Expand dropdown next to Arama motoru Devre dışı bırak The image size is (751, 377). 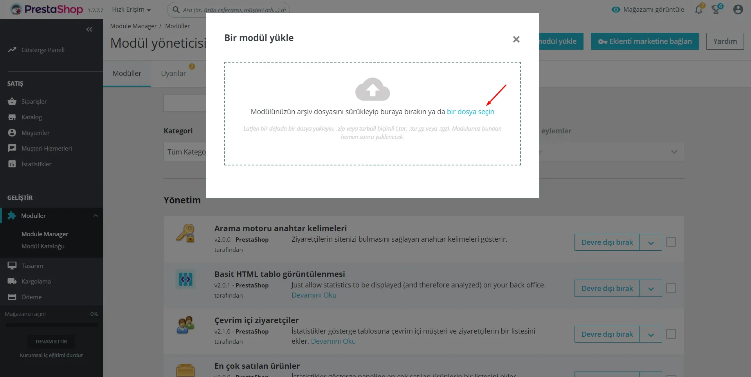click(651, 242)
